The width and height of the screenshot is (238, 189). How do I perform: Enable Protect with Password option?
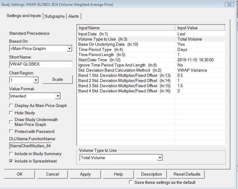pyautogui.click(x=12, y=131)
